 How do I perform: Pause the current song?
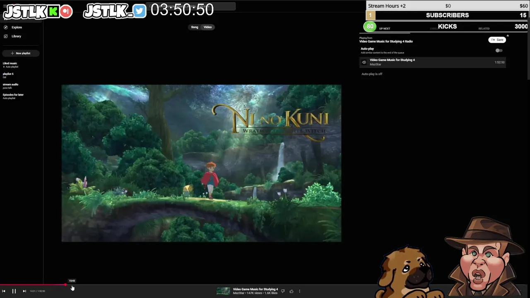coord(14,291)
